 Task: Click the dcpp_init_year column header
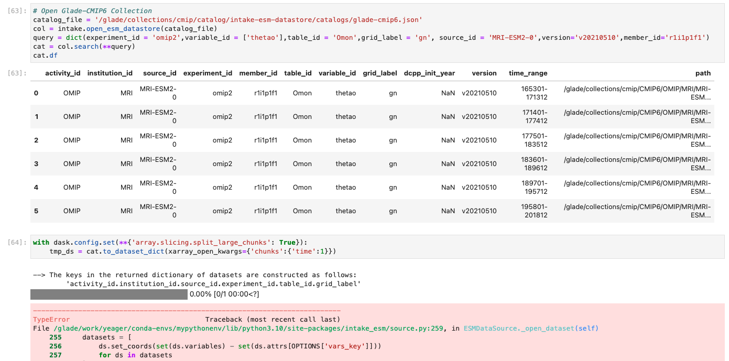pyautogui.click(x=429, y=73)
